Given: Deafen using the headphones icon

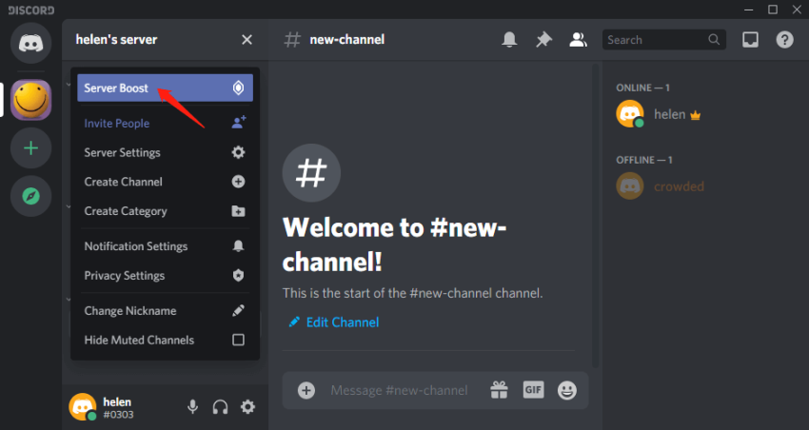Looking at the screenshot, I should point(220,407).
